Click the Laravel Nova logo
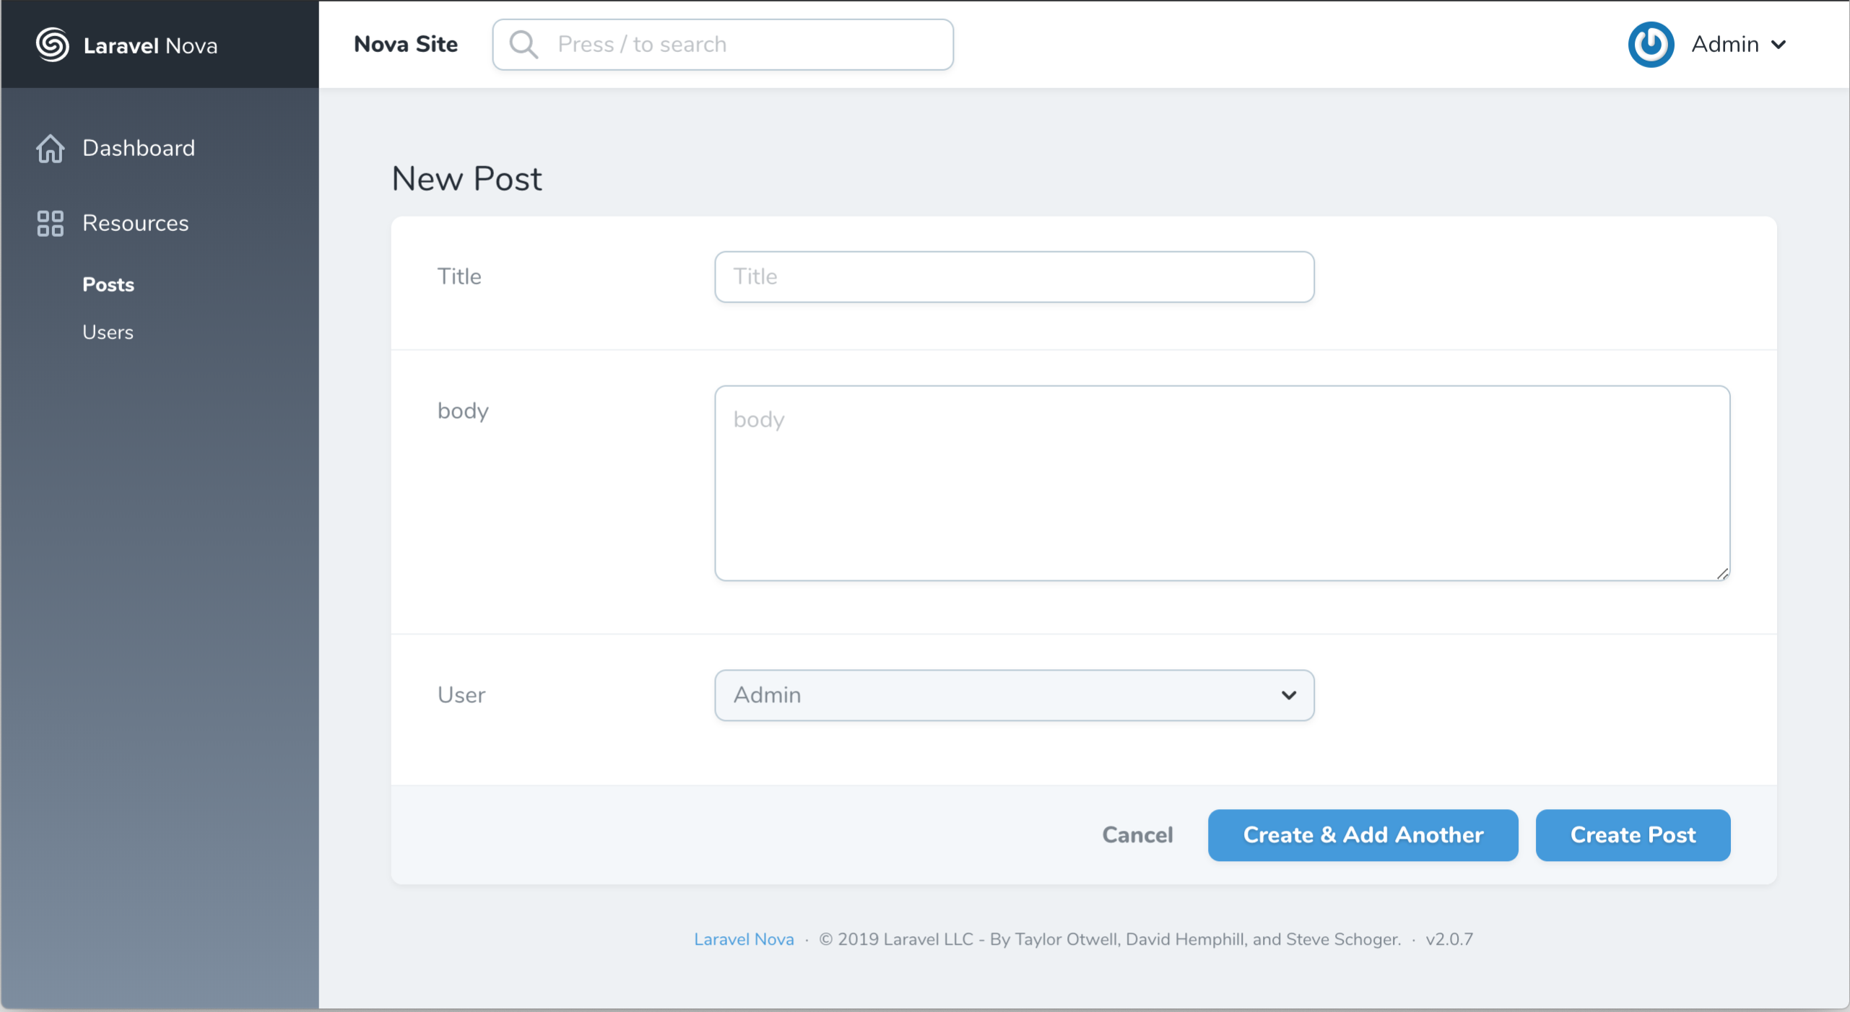Screen dimensions: 1850x1012 coord(52,44)
